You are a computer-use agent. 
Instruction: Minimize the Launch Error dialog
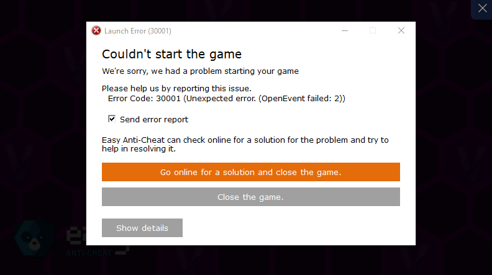coord(344,30)
